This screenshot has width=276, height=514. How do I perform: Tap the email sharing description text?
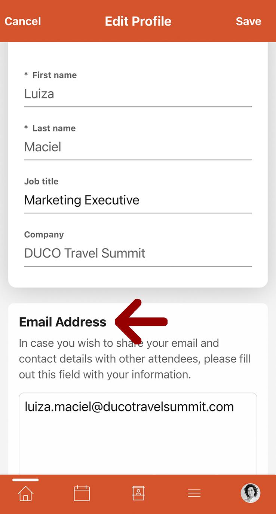[x=135, y=359]
